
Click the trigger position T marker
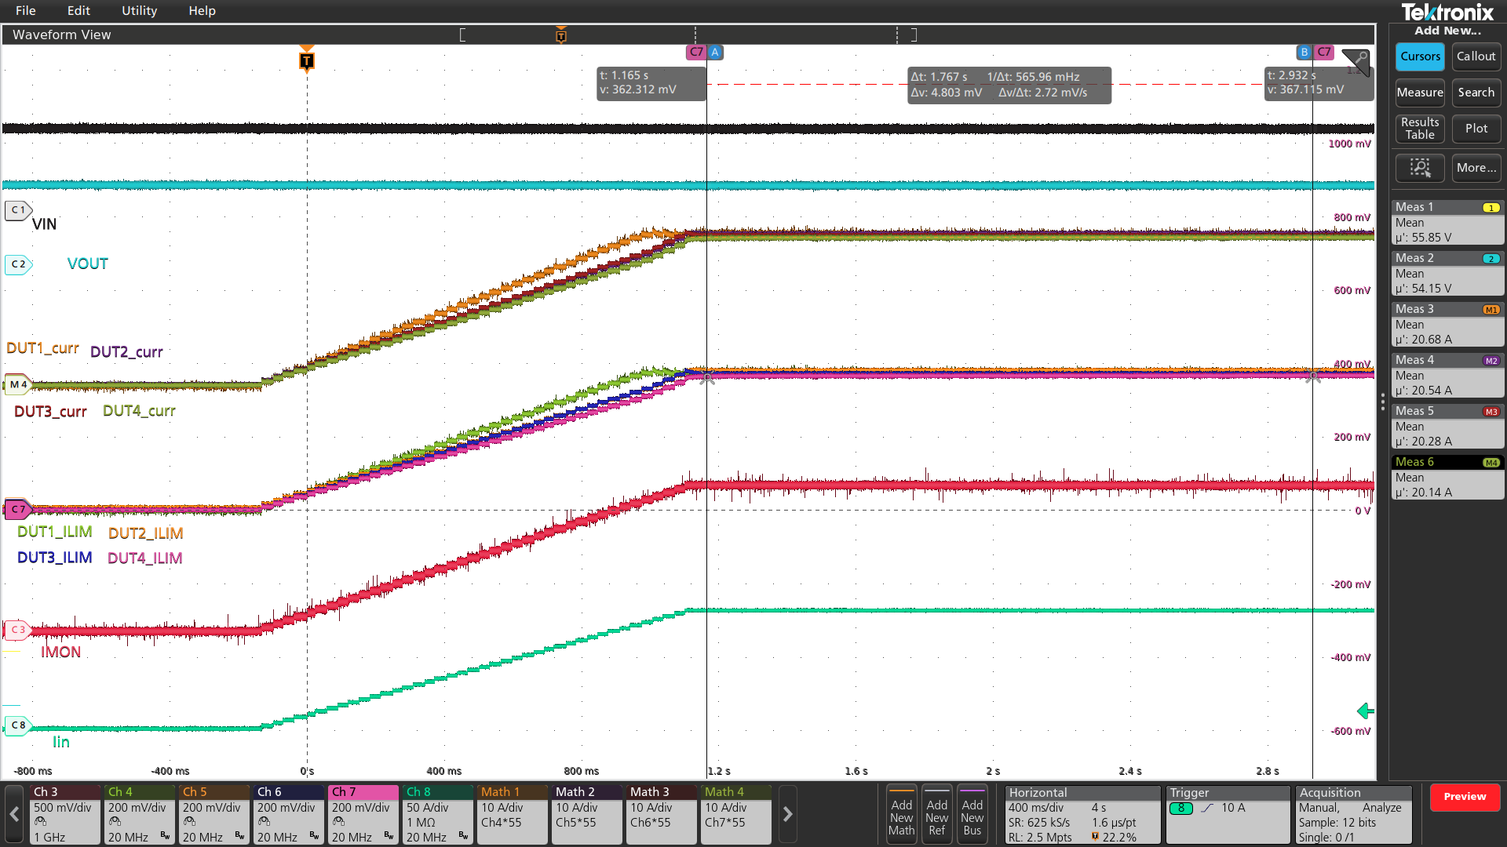tap(307, 60)
